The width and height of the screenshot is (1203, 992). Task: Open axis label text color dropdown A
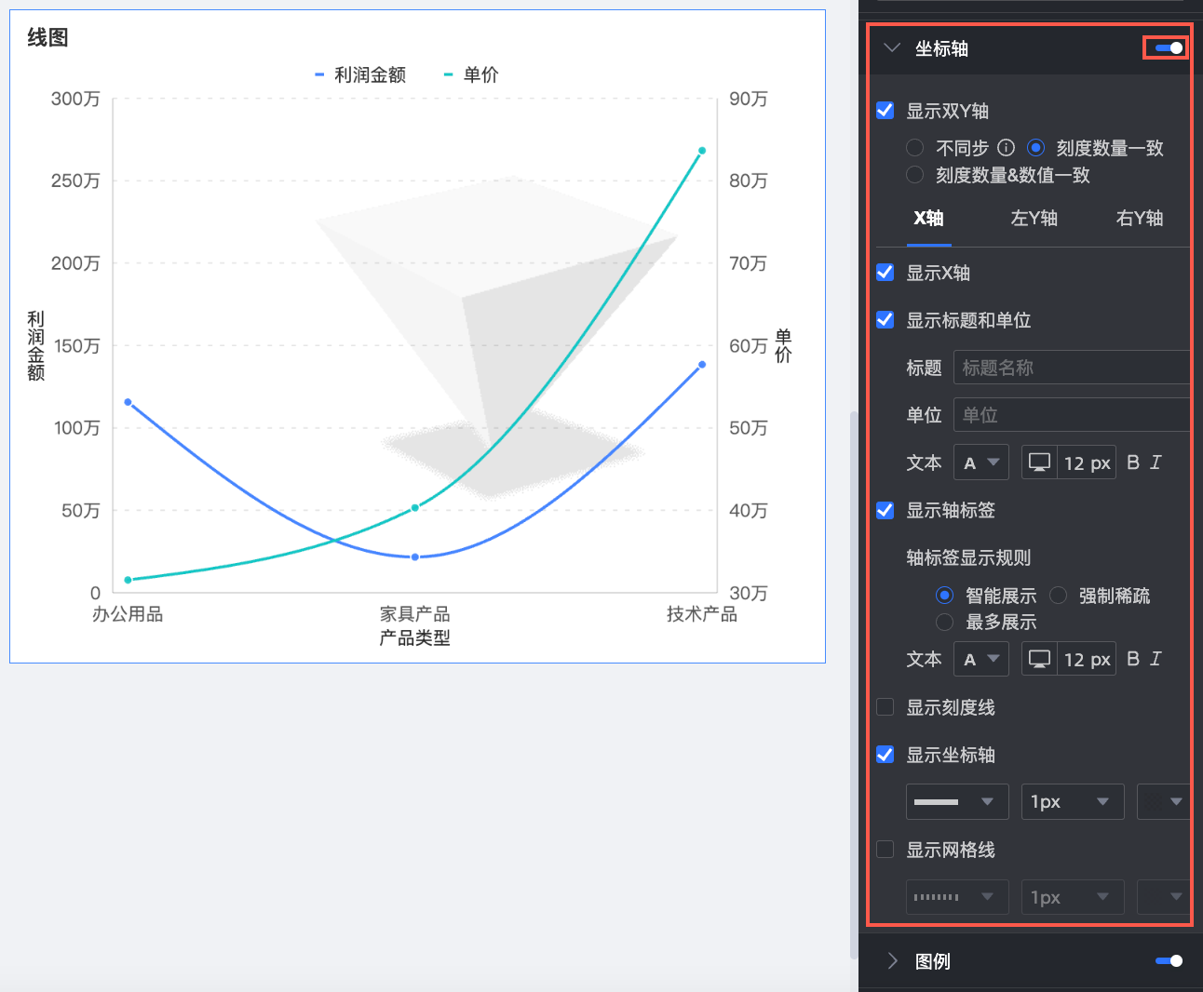(x=981, y=658)
